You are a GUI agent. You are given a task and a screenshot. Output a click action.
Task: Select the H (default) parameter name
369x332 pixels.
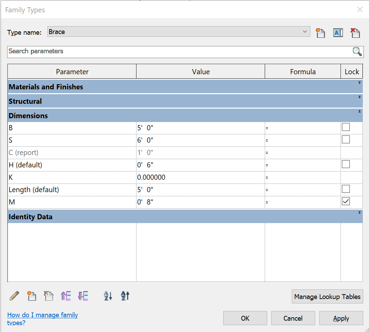tap(72, 165)
